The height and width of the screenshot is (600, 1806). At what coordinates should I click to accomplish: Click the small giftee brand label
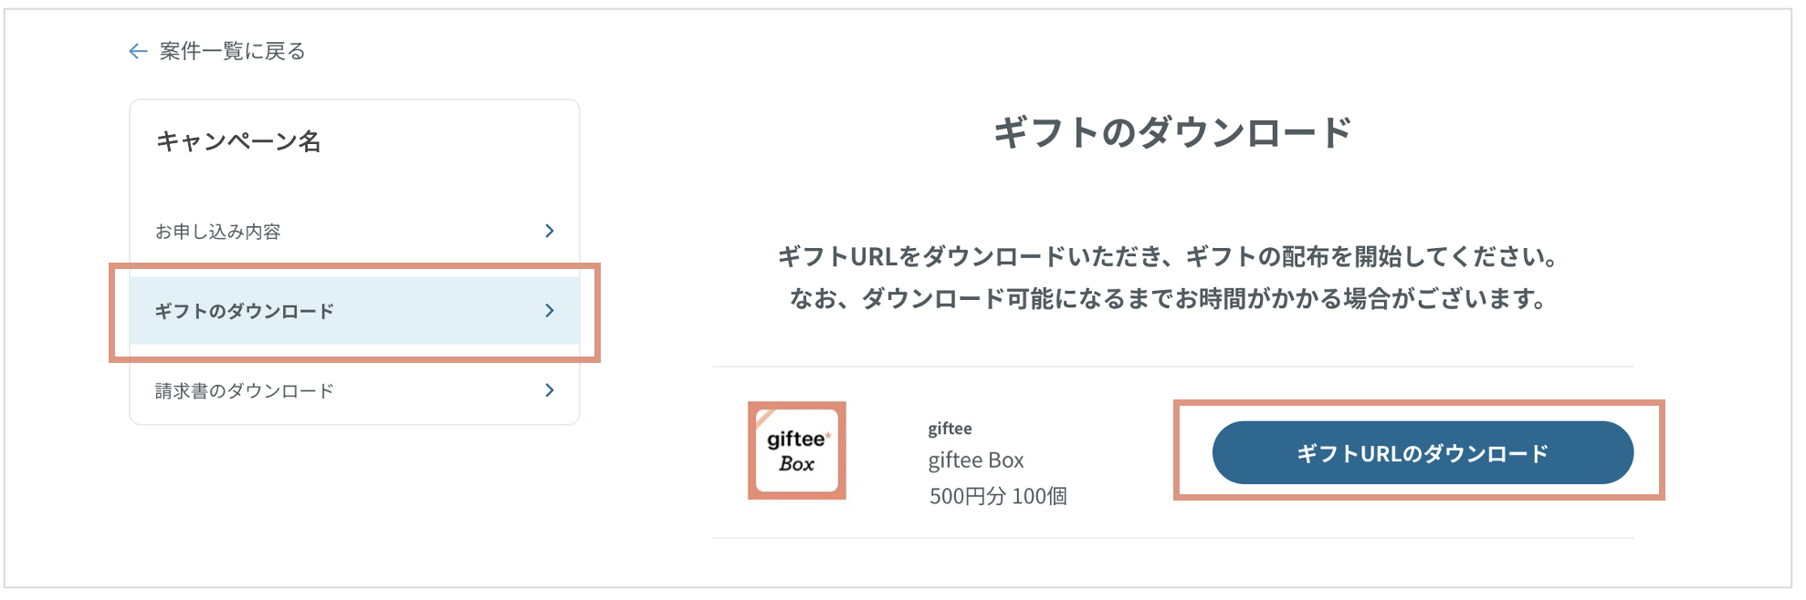(950, 429)
